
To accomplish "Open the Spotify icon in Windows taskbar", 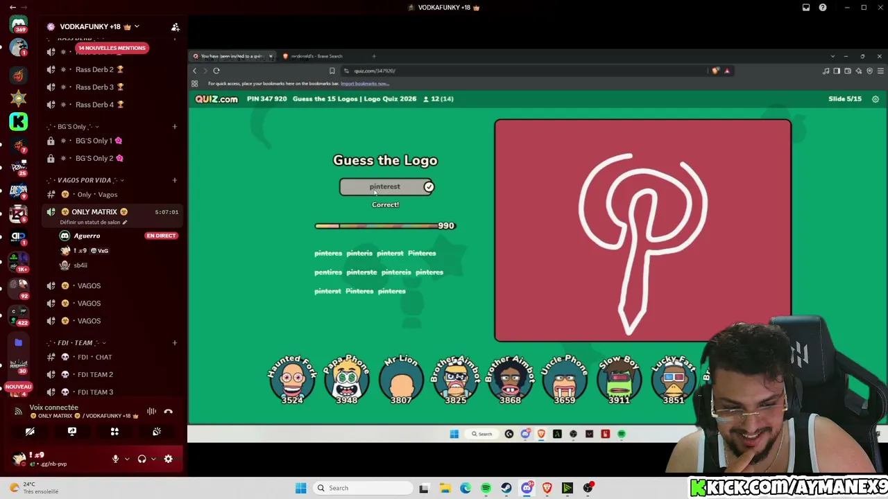I will (x=486, y=488).
